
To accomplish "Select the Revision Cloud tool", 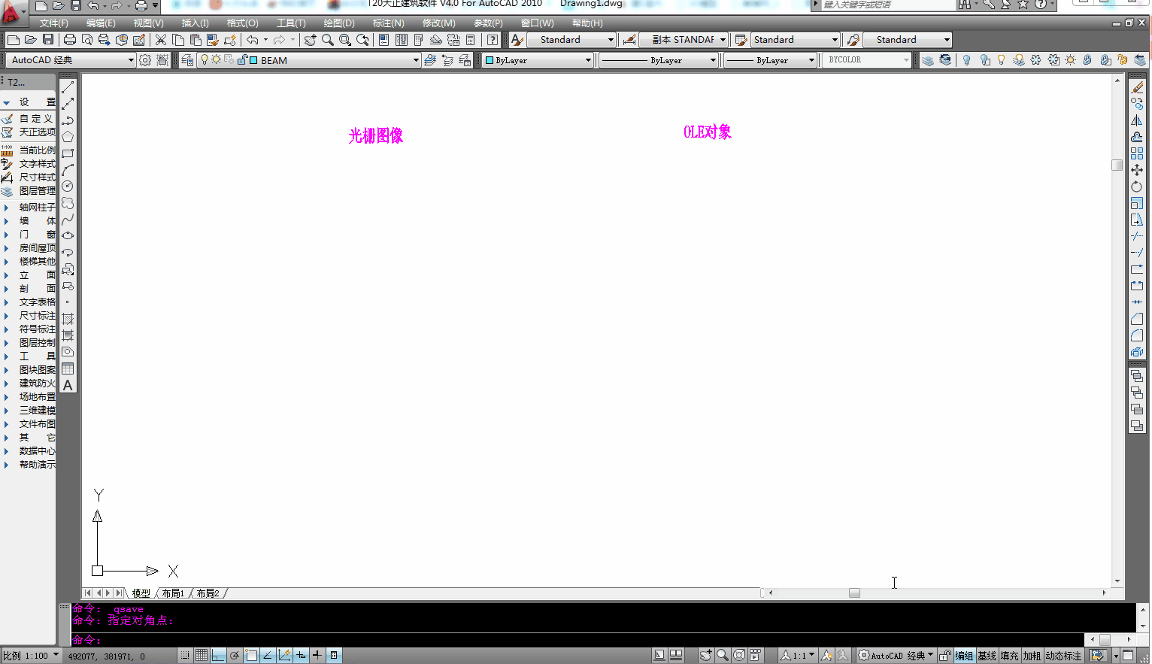I will coord(68,203).
